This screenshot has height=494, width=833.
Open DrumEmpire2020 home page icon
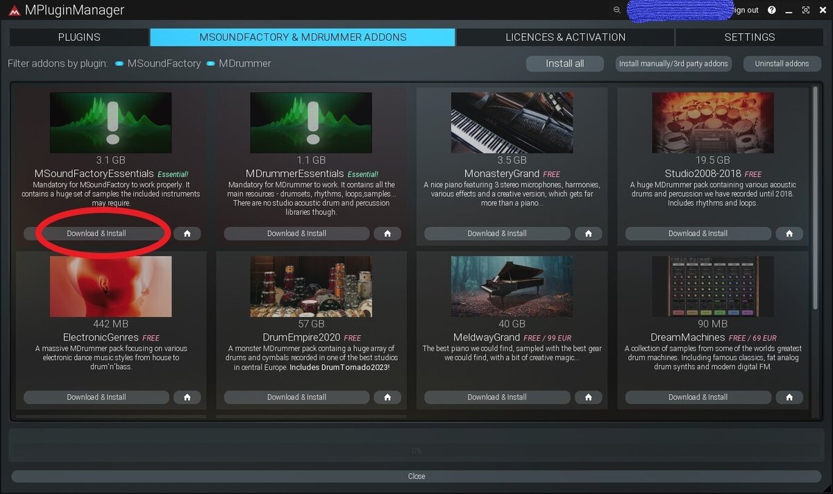pos(387,398)
